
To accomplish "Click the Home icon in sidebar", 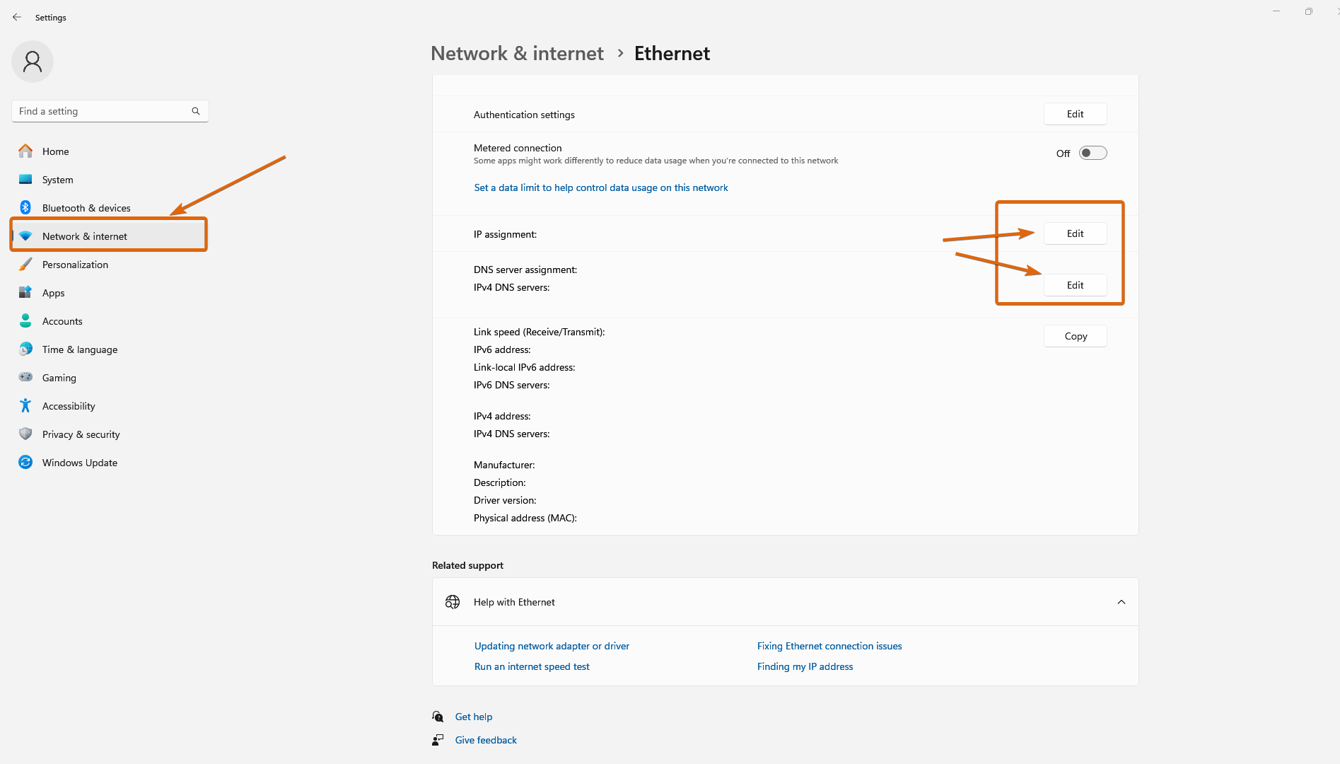I will (25, 151).
